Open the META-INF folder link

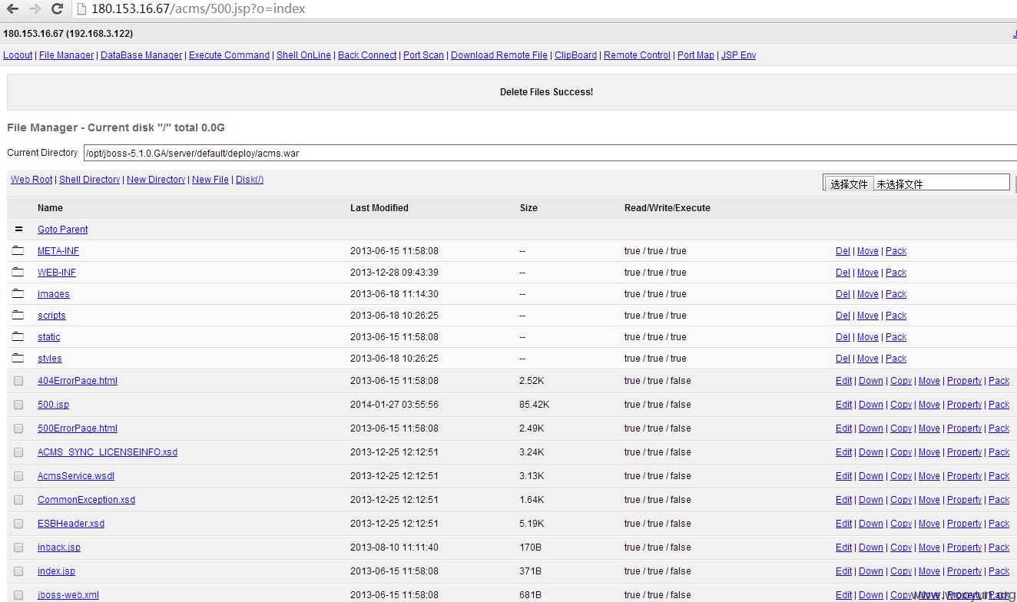(58, 251)
